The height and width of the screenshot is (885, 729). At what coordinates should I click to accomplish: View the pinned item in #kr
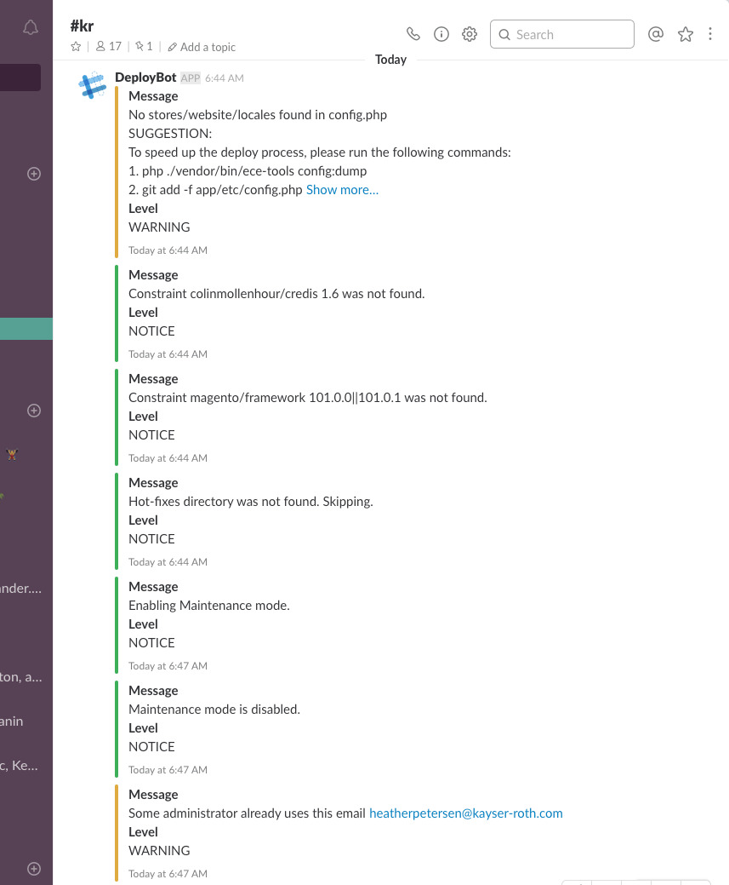pos(143,47)
